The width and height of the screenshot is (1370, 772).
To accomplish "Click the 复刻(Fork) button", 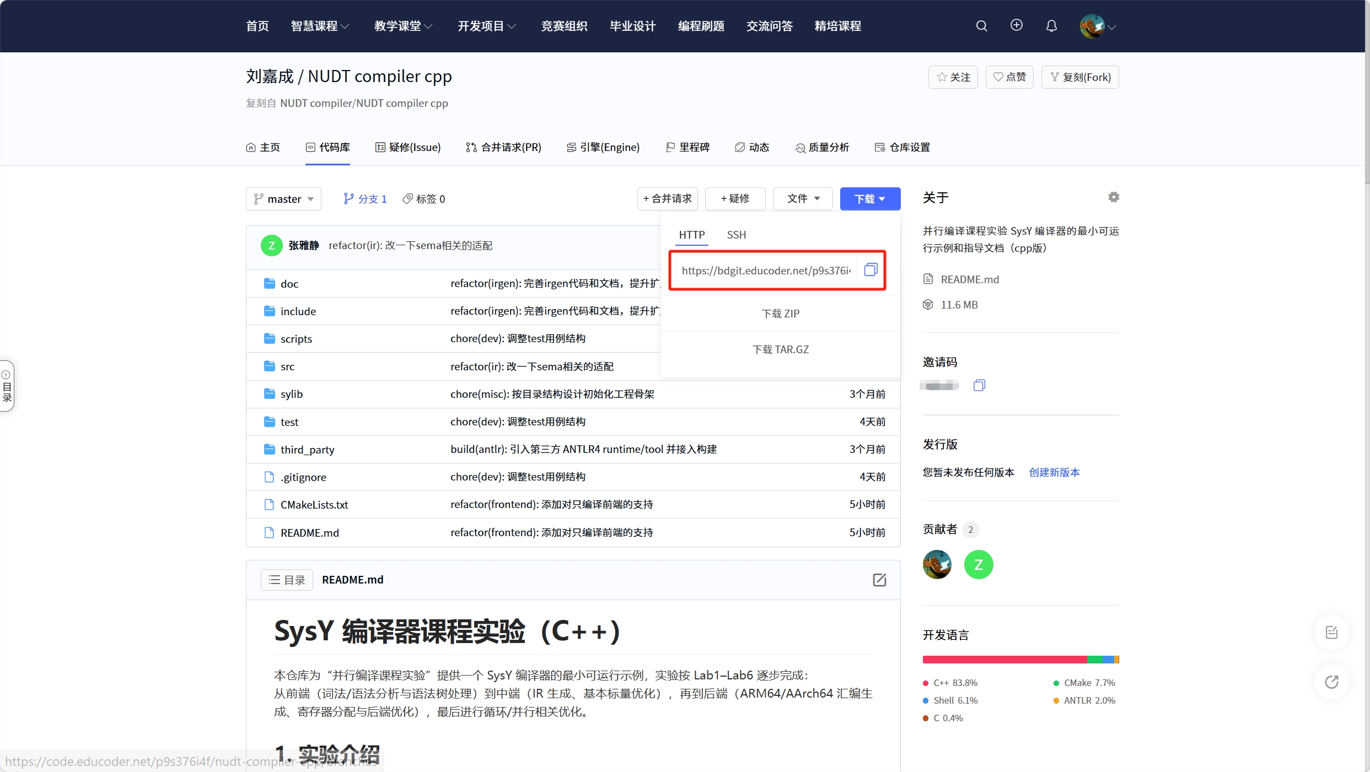I will coord(1079,77).
